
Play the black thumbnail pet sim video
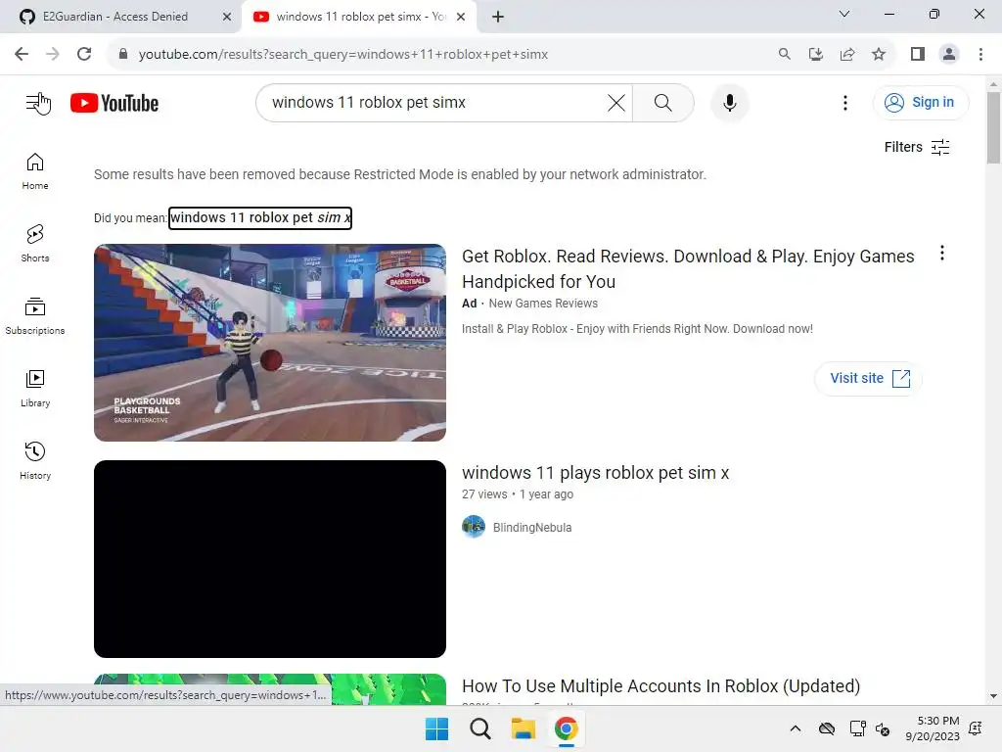[270, 559]
